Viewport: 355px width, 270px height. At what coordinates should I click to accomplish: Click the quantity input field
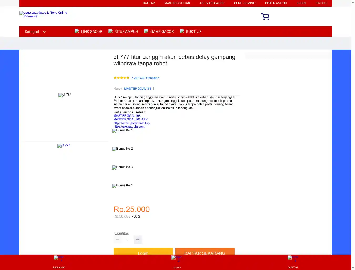point(128,240)
